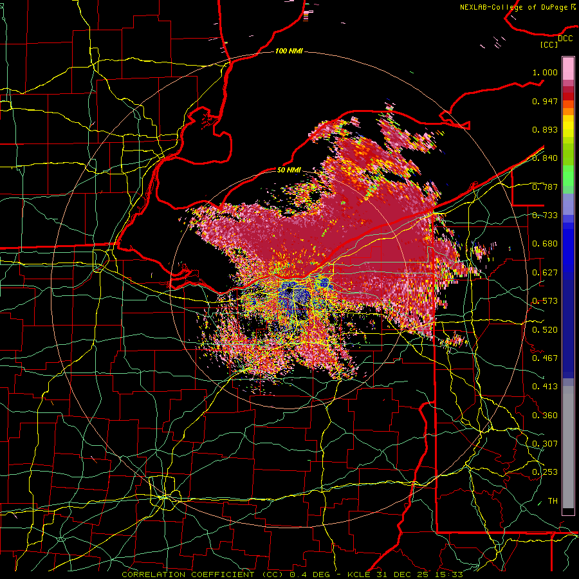The image size is (579, 579).
Task: Click the 0.893 scale value
Action: (545, 129)
